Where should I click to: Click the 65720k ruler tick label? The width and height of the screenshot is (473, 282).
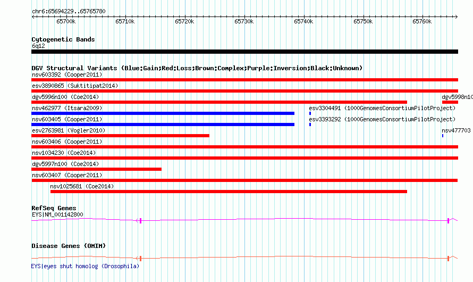click(184, 21)
